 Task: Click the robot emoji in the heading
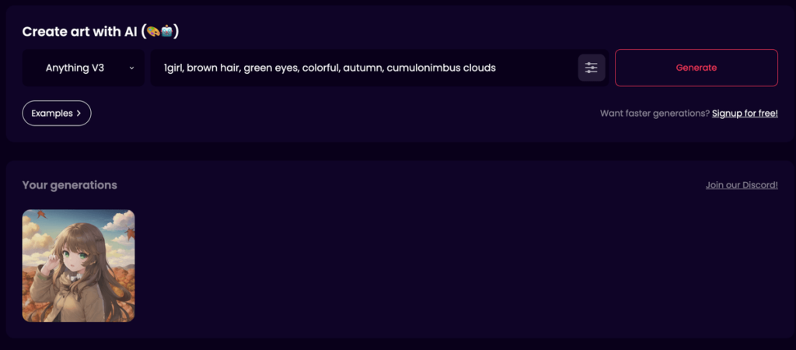pyautogui.click(x=167, y=31)
